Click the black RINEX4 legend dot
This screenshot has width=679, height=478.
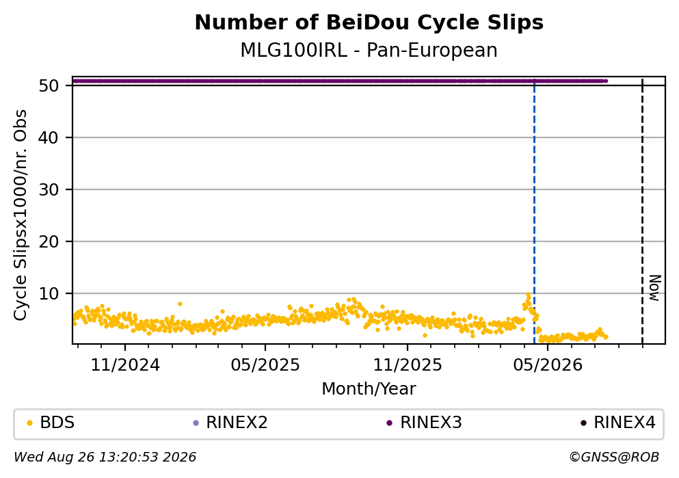click(583, 423)
